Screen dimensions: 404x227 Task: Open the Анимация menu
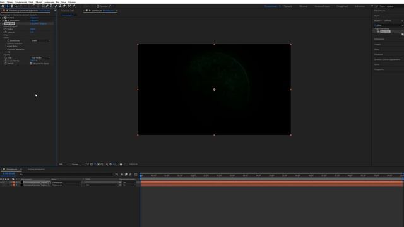(x=49, y=2)
